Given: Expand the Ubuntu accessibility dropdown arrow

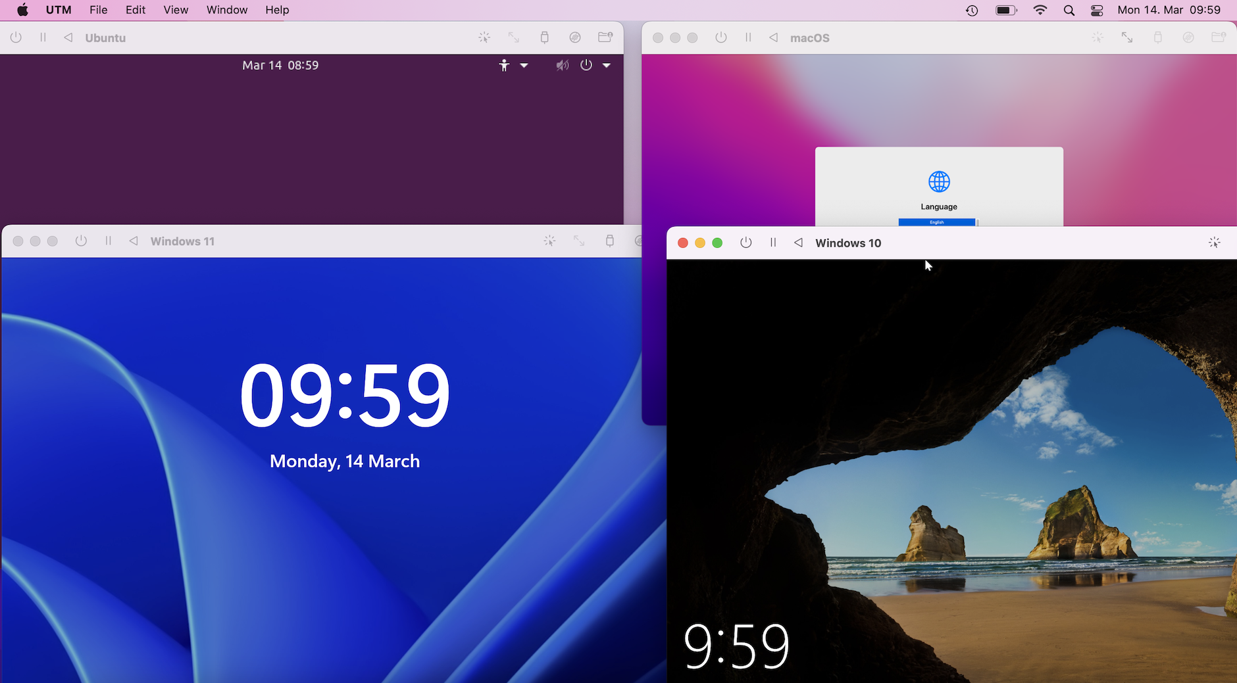Looking at the screenshot, I should pyautogui.click(x=524, y=65).
